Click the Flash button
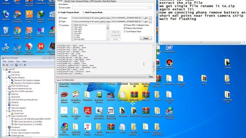 click(x=146, y=38)
